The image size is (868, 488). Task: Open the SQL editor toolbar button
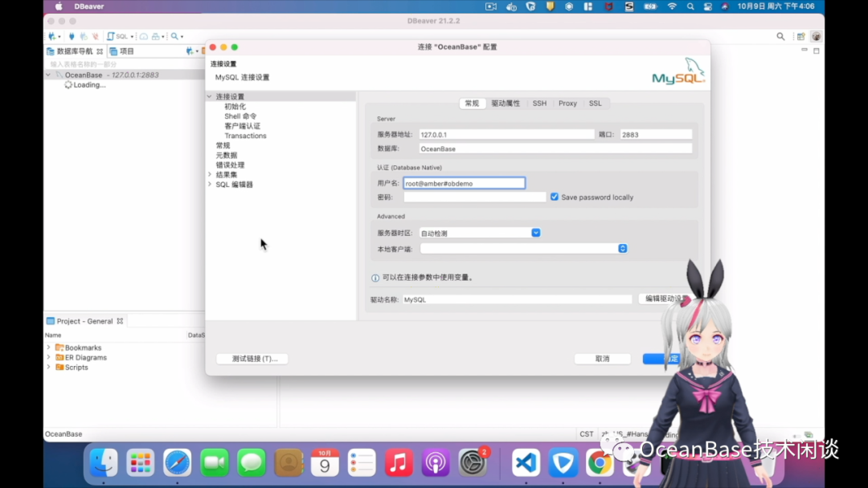click(x=117, y=36)
